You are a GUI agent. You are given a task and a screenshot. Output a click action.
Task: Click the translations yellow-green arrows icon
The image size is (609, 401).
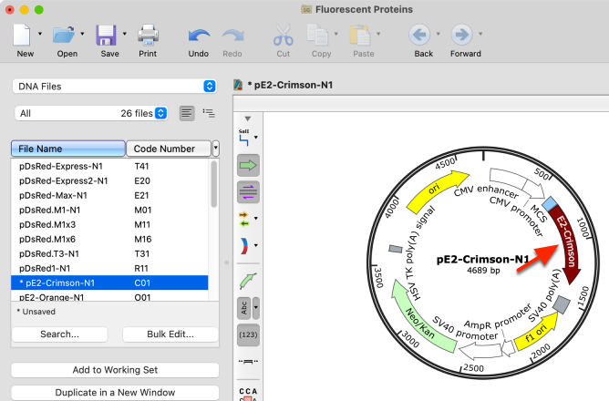[244, 219]
